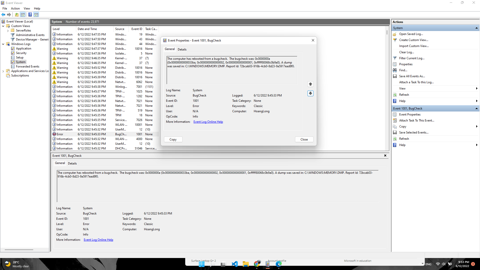Viewport: 480px width, 270px height.
Task: Collapse the System section in Actions pane
Action: click(x=477, y=28)
